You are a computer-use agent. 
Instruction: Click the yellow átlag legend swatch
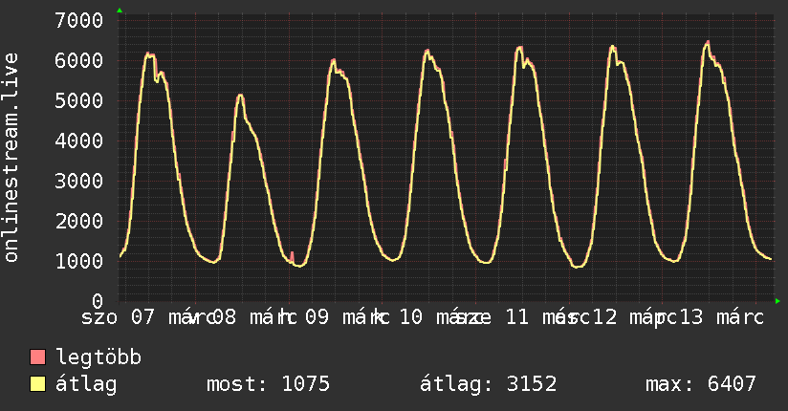[38, 385]
